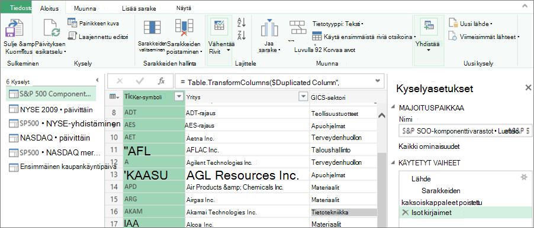Click Kaikki ominaisuudet link
Screen dimensions: 534x228
point(429,147)
